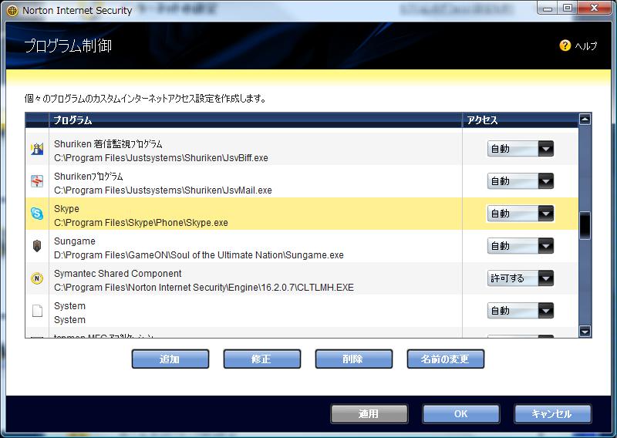The height and width of the screenshot is (438, 617).
Task: Click the scroll up arrow of program list
Action: (x=585, y=119)
